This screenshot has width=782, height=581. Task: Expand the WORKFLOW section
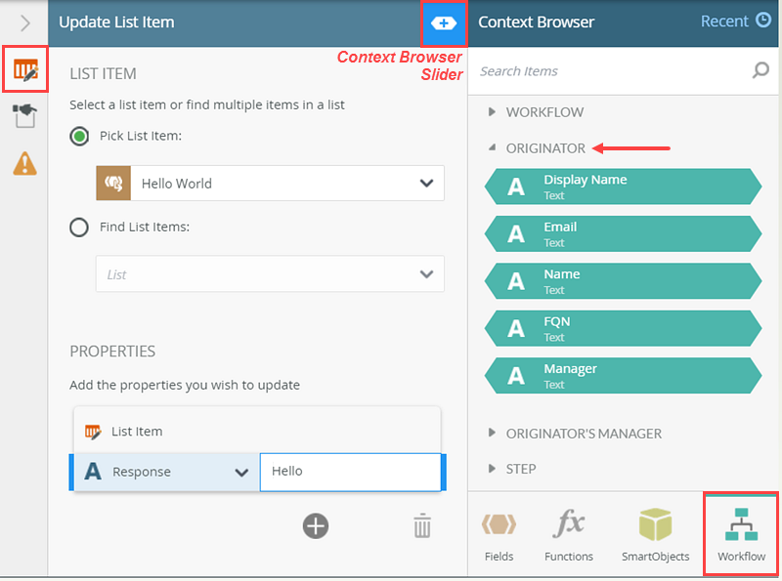coord(494,112)
